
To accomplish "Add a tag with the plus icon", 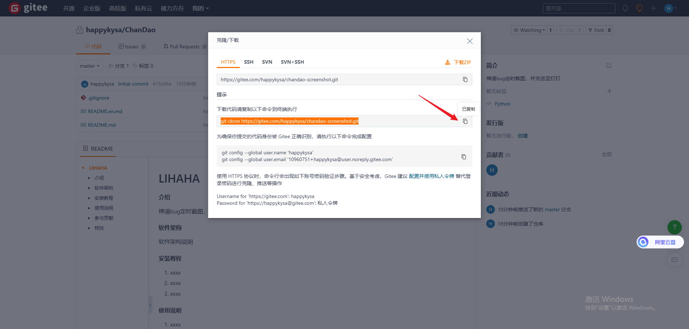I will point(609,91).
